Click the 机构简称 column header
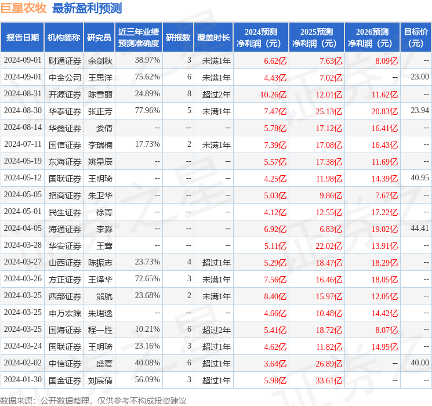This screenshot has height=406, width=432. [64, 38]
